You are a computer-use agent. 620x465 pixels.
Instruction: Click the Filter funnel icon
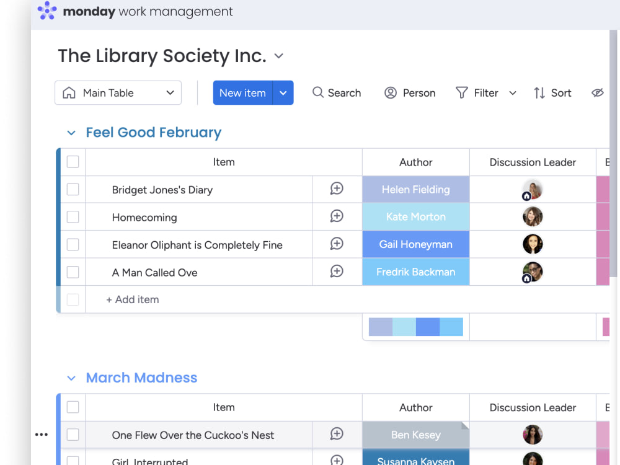(x=461, y=92)
